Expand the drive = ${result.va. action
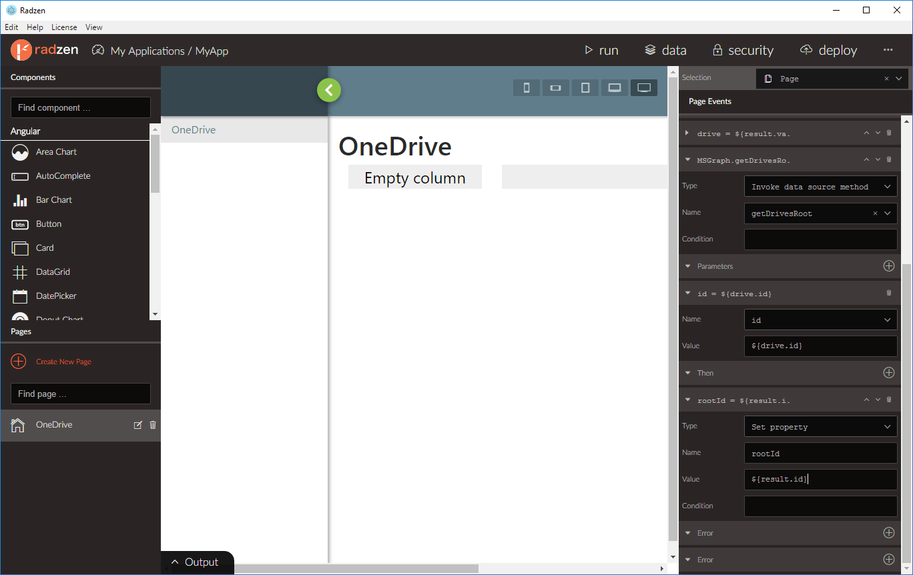 coord(687,133)
